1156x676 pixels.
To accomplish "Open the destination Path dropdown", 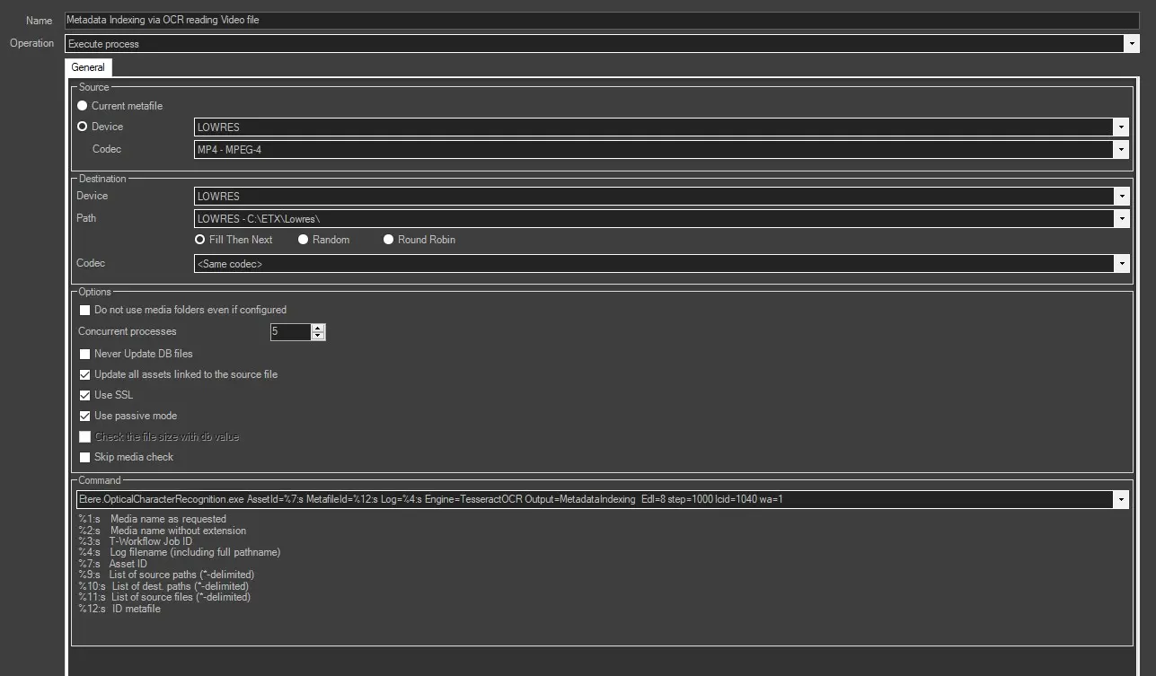I will [x=1121, y=218].
